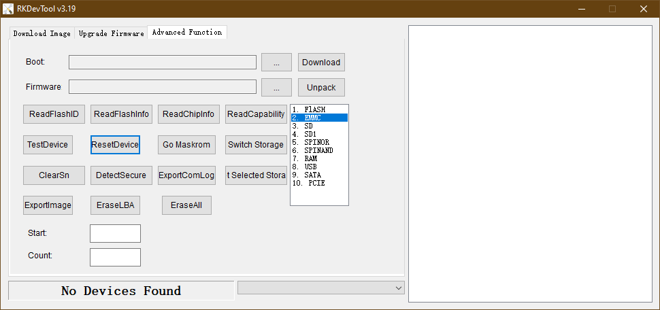
Task: Select FLASH in the storage list
Action: tap(314, 109)
